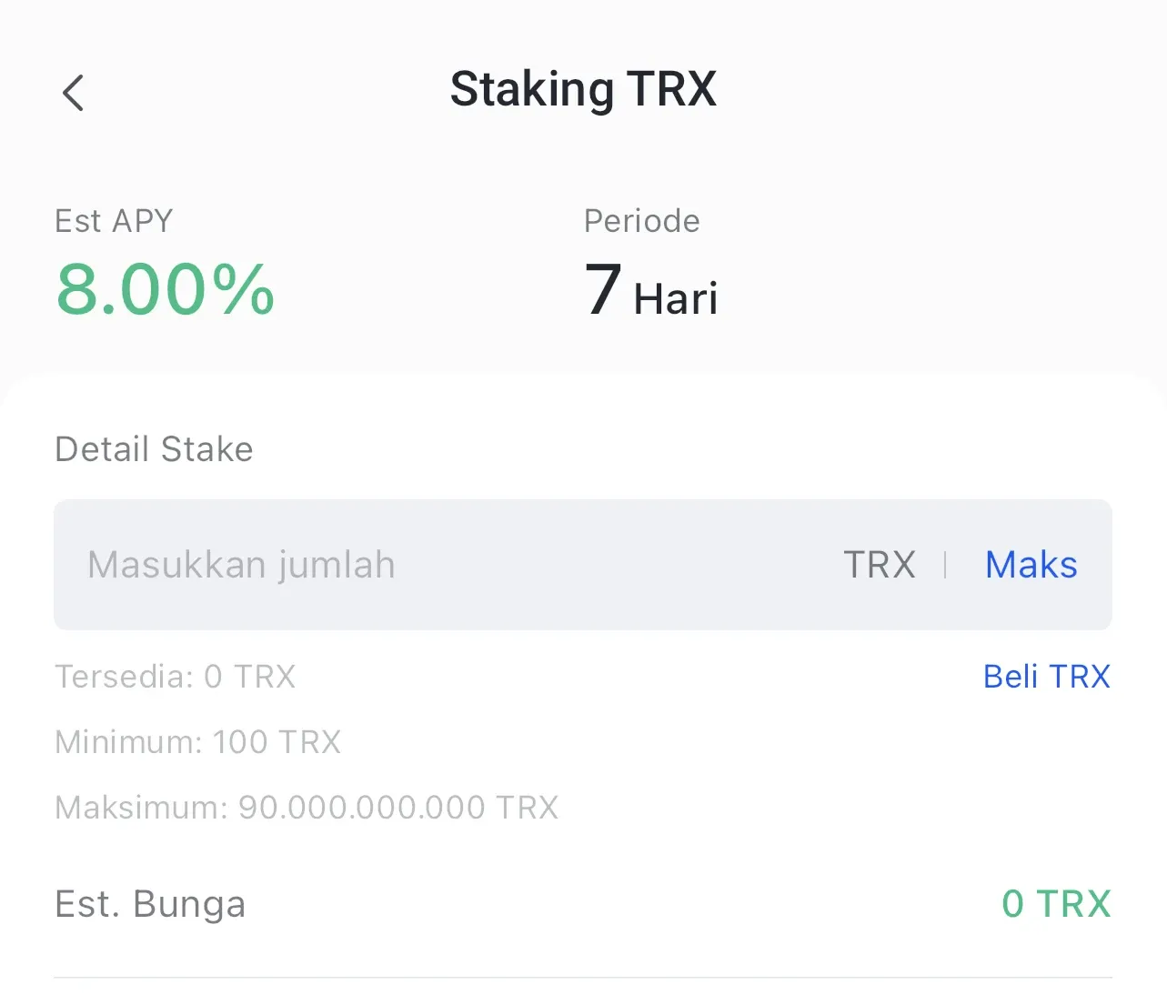
Task: Click the Staking TRX title
Action: click(583, 88)
